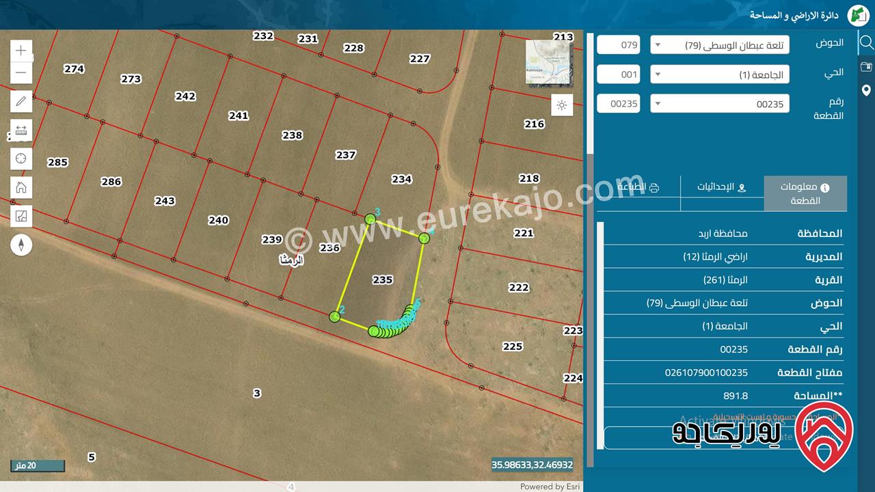Click the locate-me crosshair tool
875x492 pixels.
point(21,159)
